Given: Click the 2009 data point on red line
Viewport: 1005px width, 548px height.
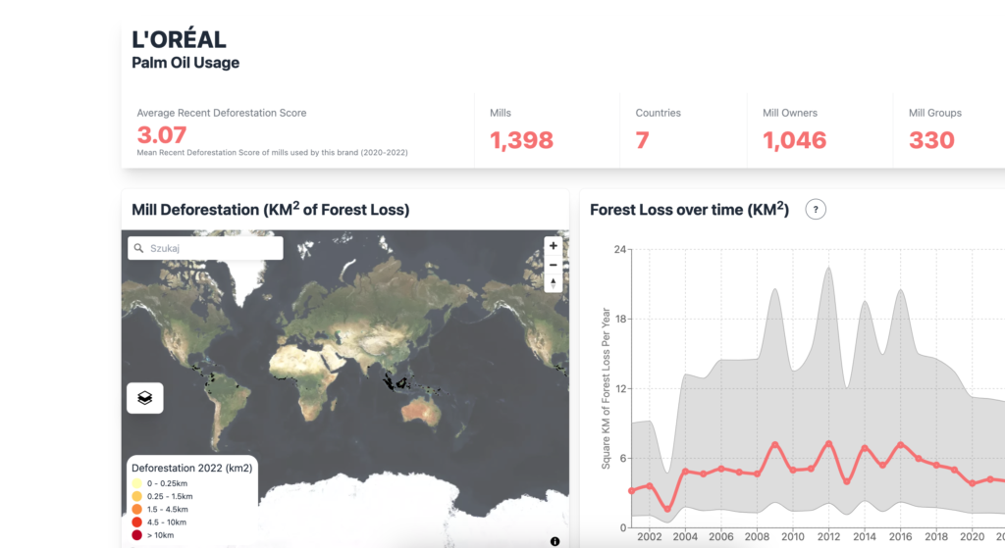Looking at the screenshot, I should point(775,444).
